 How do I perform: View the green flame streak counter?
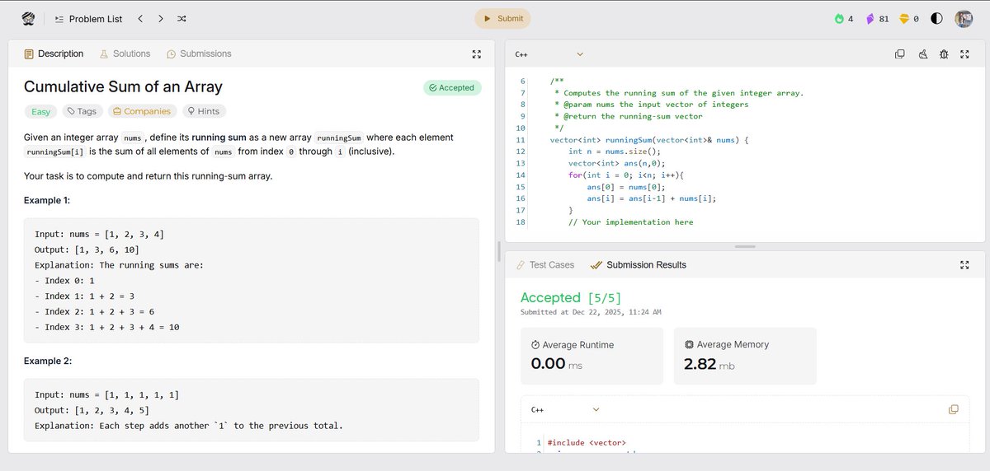click(x=844, y=18)
